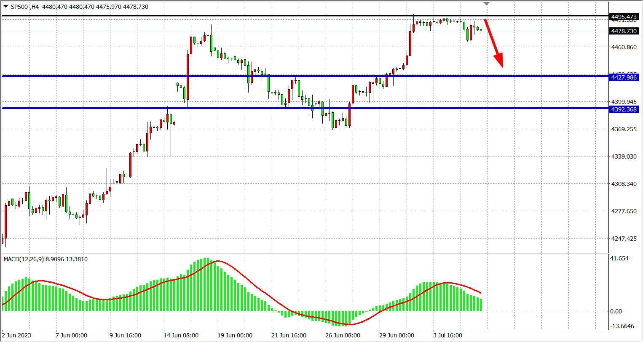The width and height of the screenshot is (643, 342).
Task: Click the 2 Jun 2023 date label
Action: 16,335
